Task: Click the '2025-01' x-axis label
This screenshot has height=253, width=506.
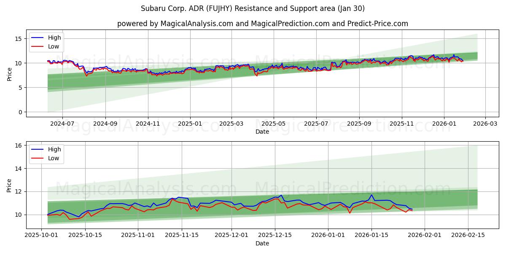Action: coord(190,124)
